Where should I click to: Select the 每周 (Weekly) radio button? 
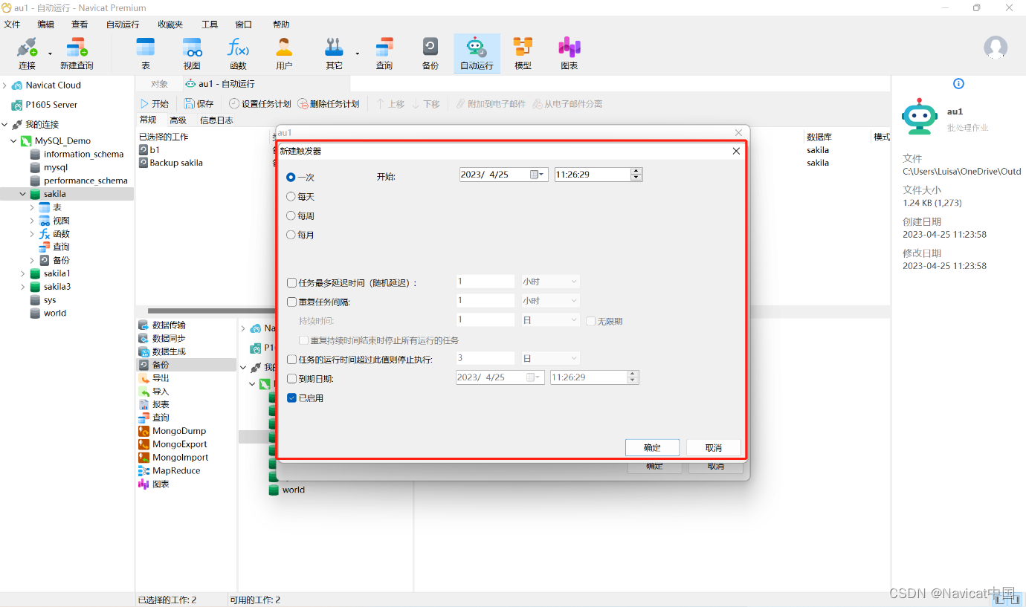coord(291,216)
